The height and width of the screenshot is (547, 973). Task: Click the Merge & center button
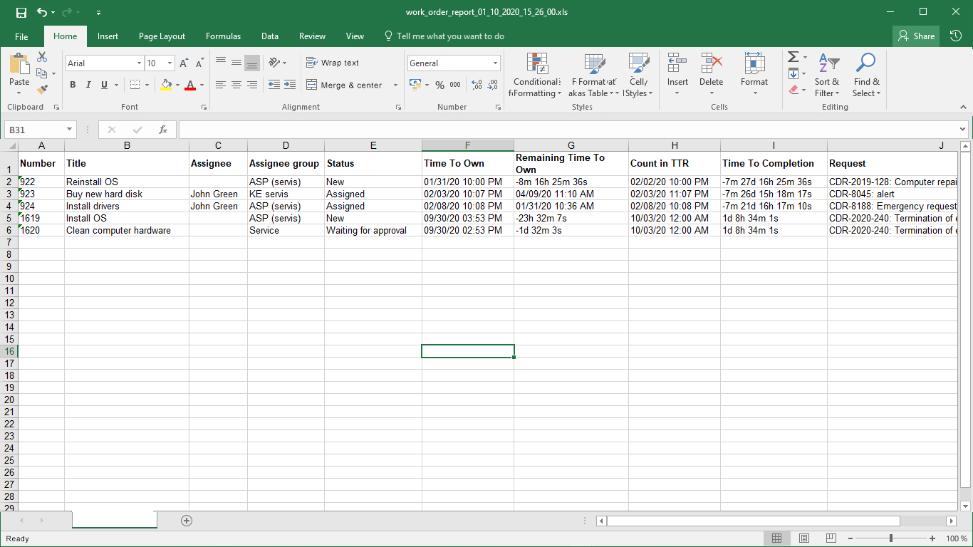(x=345, y=85)
